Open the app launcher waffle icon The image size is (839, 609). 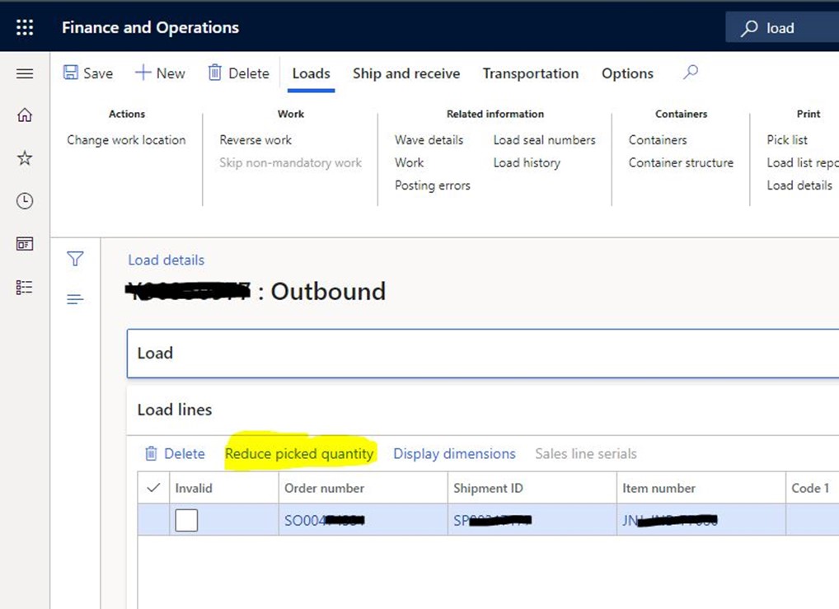click(25, 27)
